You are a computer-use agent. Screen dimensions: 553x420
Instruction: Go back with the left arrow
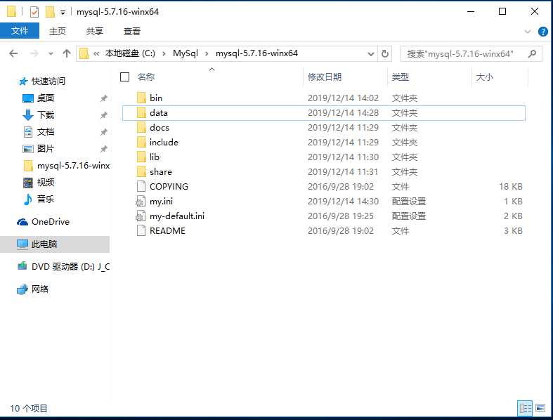coord(13,53)
